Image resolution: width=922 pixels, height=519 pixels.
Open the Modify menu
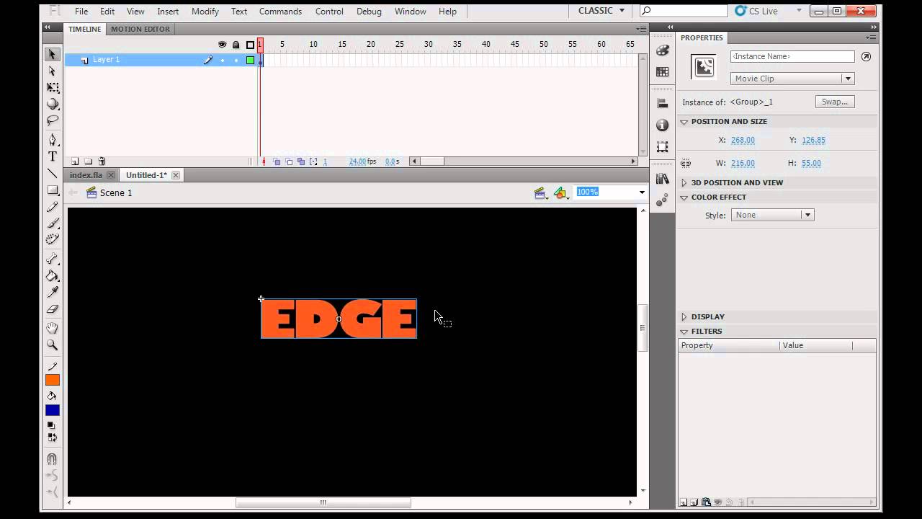pyautogui.click(x=205, y=12)
